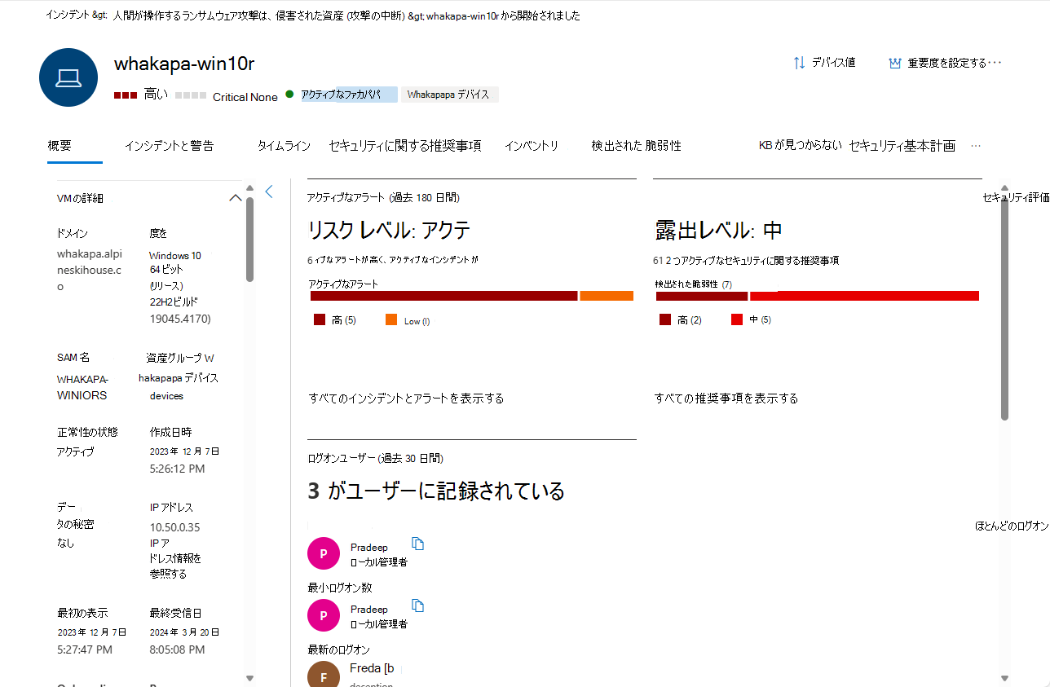Click デバイス値 button

click(x=824, y=63)
